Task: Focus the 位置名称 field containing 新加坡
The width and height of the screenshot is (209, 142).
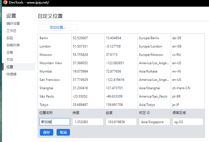Action: point(55,122)
